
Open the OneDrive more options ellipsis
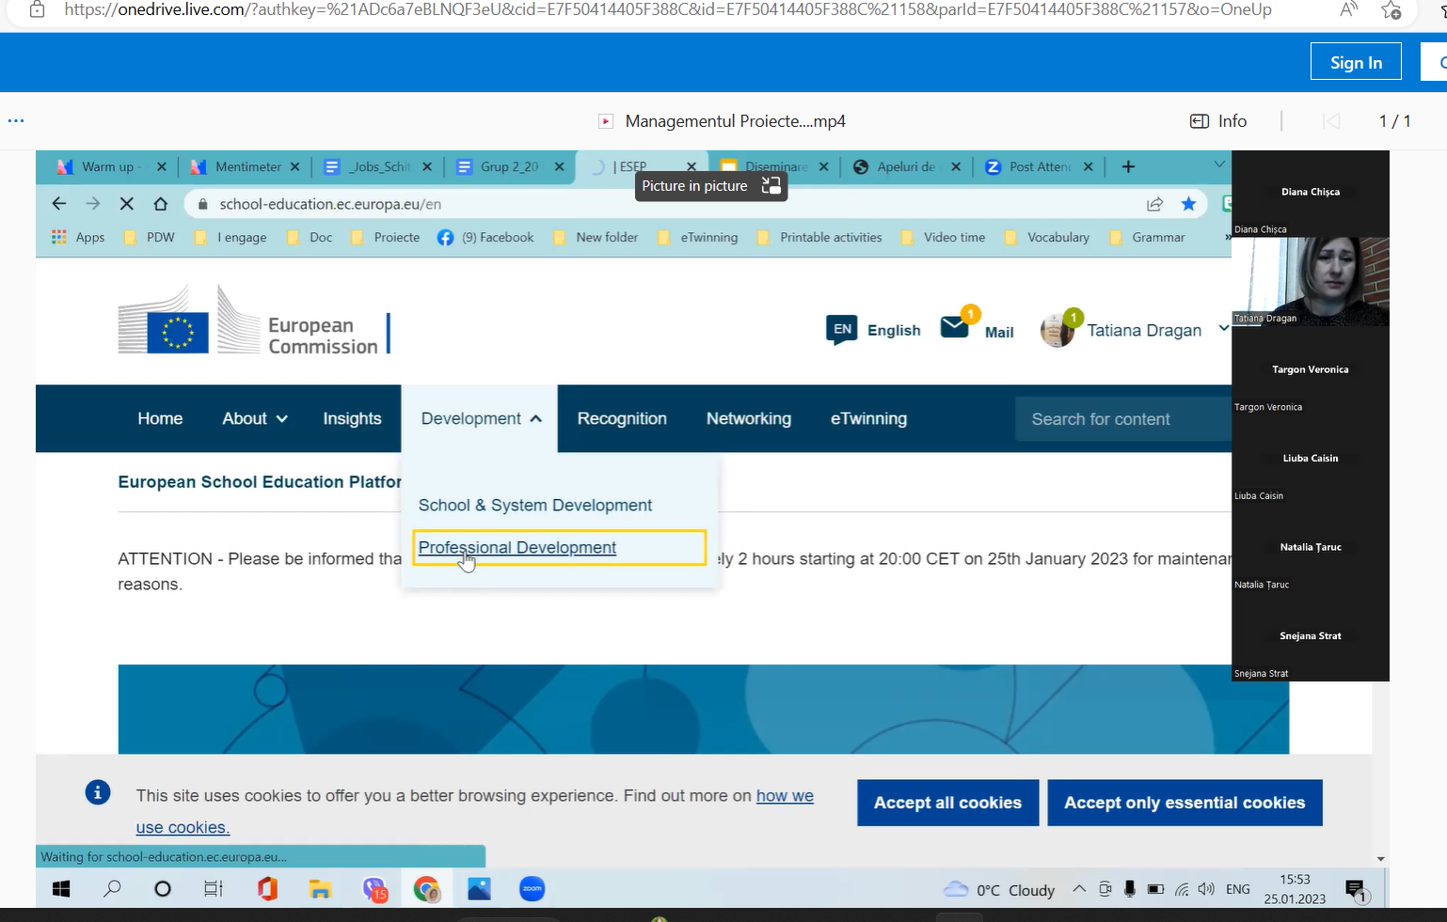click(x=16, y=120)
